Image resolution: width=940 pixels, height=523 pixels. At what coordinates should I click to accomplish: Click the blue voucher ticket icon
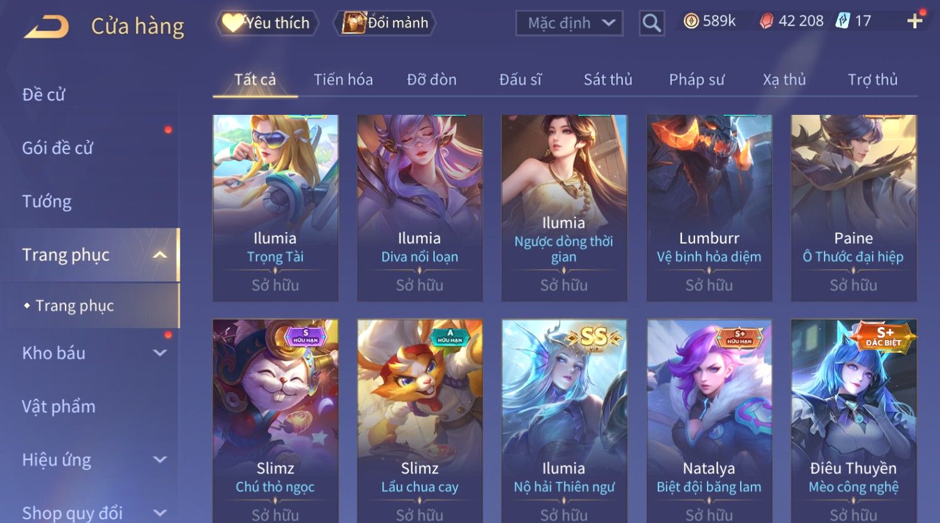tap(843, 21)
